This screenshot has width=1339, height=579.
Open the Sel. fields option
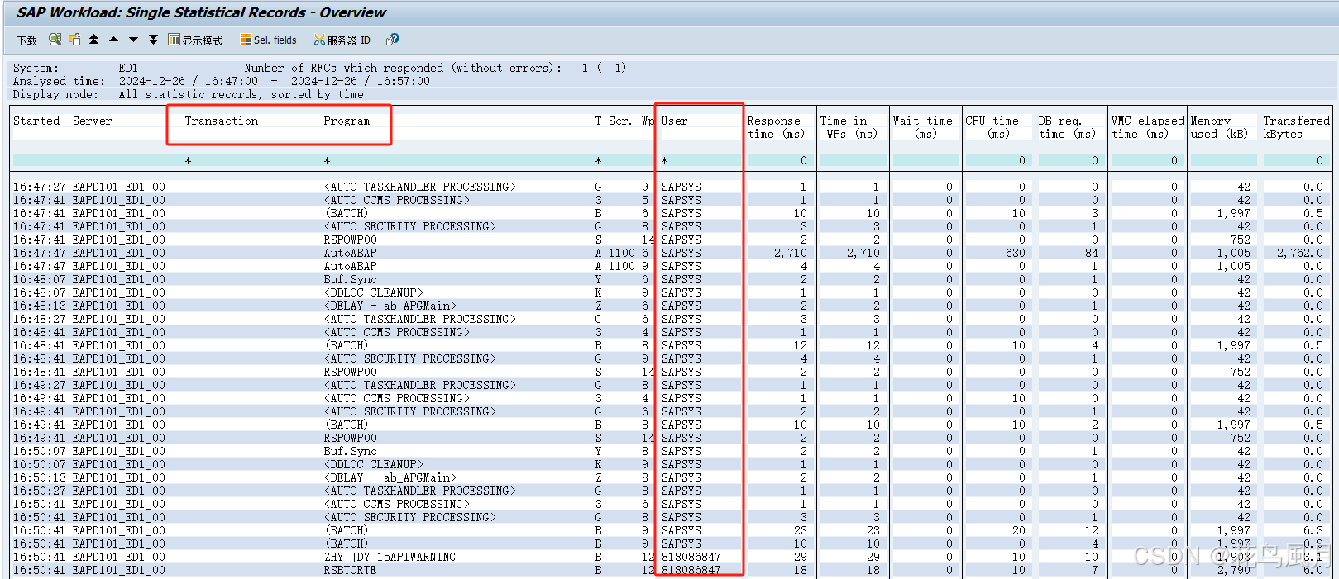click(268, 40)
